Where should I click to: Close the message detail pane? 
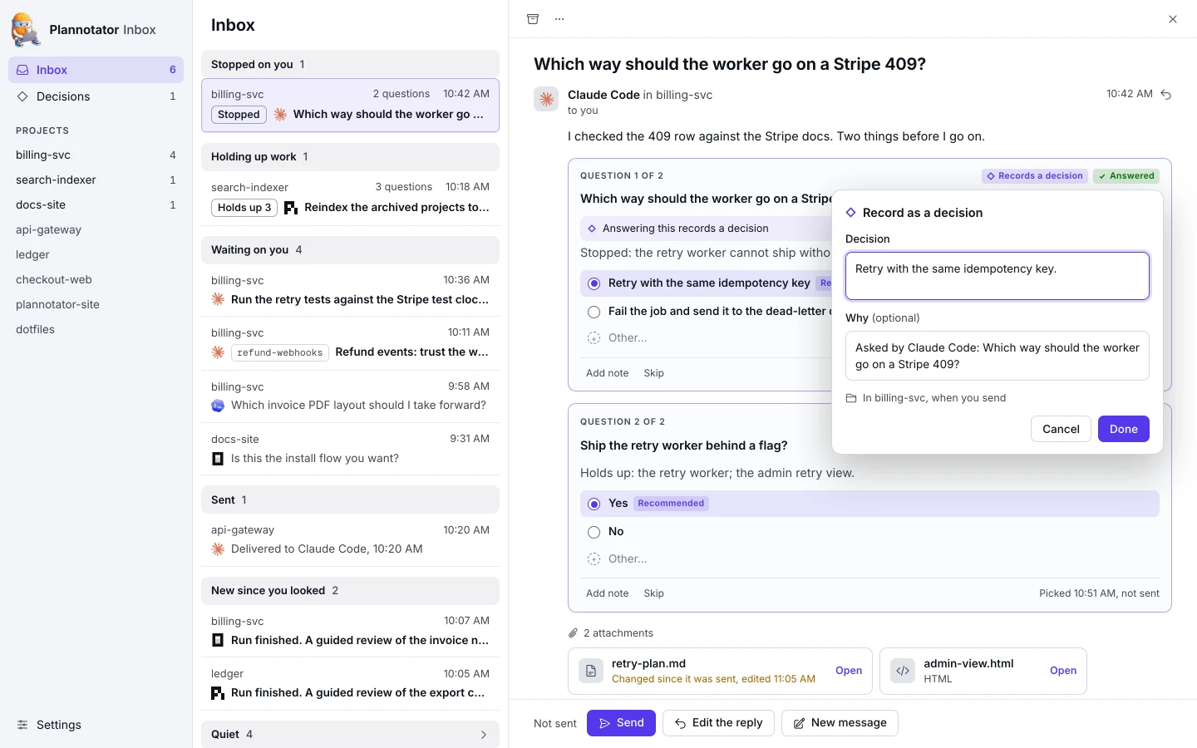(x=1173, y=19)
